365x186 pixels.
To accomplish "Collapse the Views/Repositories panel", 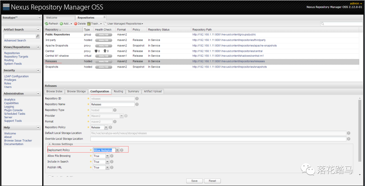I will pyautogui.click(x=38, y=47).
